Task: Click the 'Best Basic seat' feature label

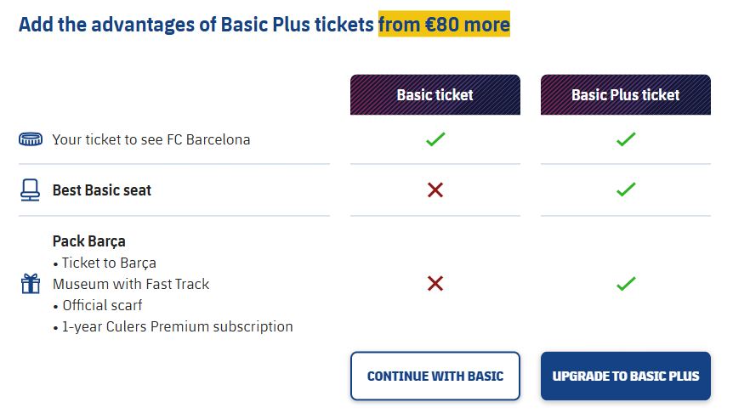Action: (102, 190)
